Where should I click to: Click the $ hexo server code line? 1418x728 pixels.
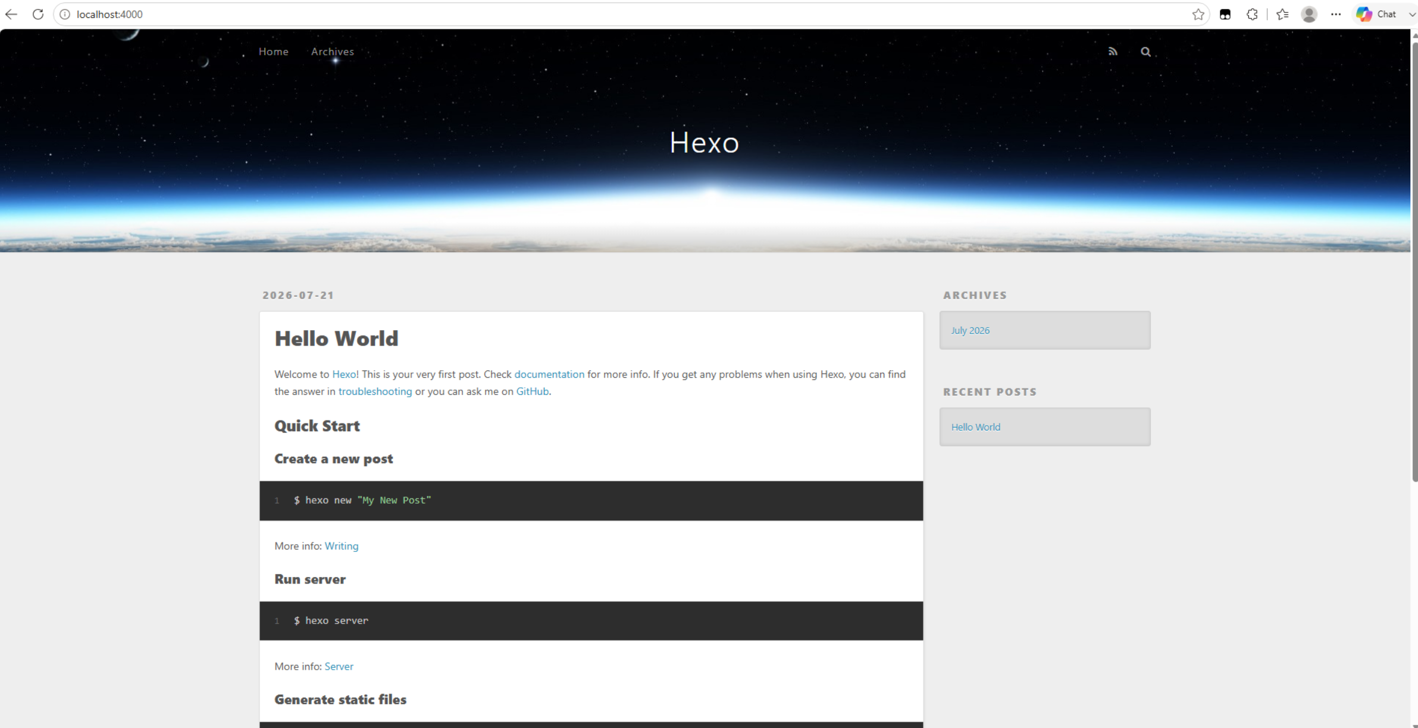331,620
